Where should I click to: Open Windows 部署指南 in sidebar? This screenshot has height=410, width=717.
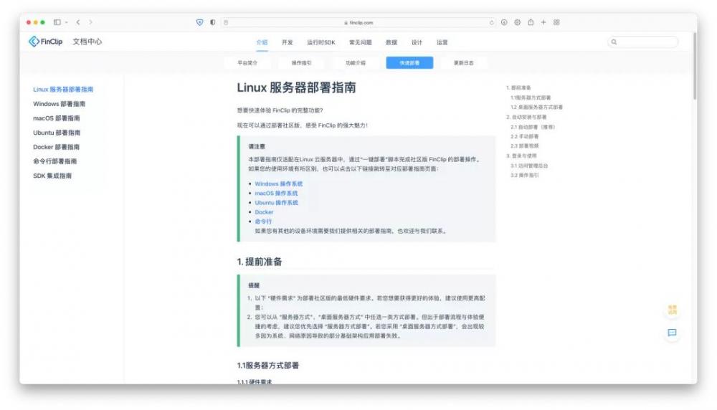(x=59, y=104)
